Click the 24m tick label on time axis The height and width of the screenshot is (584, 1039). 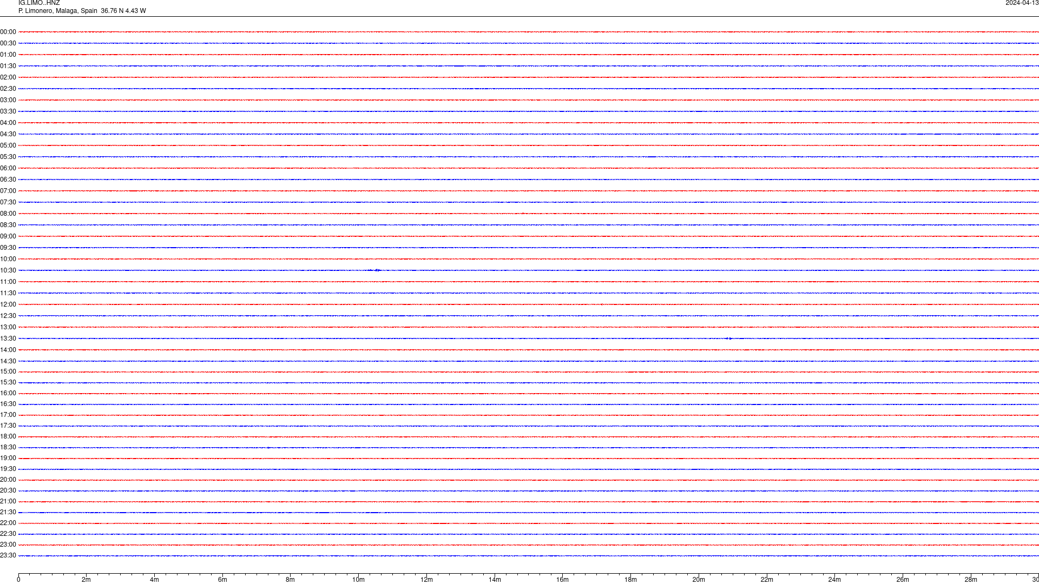(834, 580)
